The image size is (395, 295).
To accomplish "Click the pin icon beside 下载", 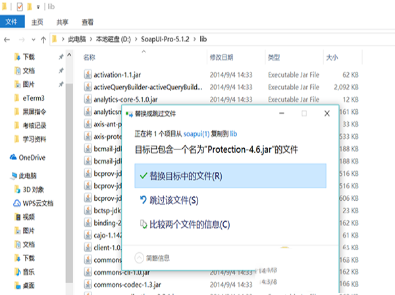I will (61, 57).
